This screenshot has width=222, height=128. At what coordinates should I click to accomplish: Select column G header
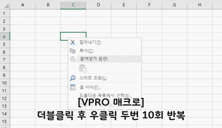click(x=175, y=5)
